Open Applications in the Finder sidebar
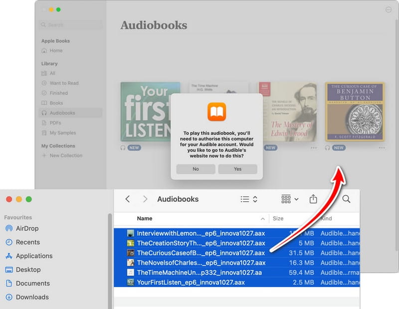This screenshot has height=309, width=399. (34, 256)
